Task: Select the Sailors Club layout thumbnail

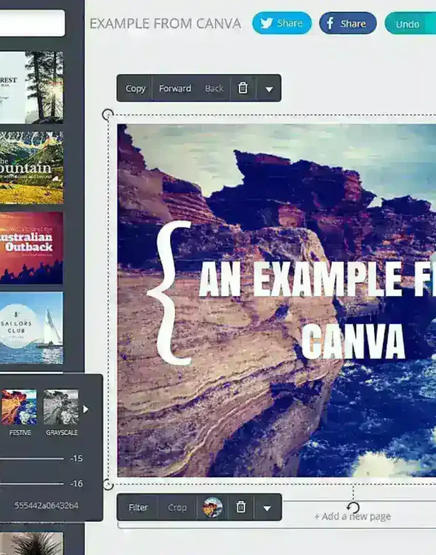Action: coord(32,328)
